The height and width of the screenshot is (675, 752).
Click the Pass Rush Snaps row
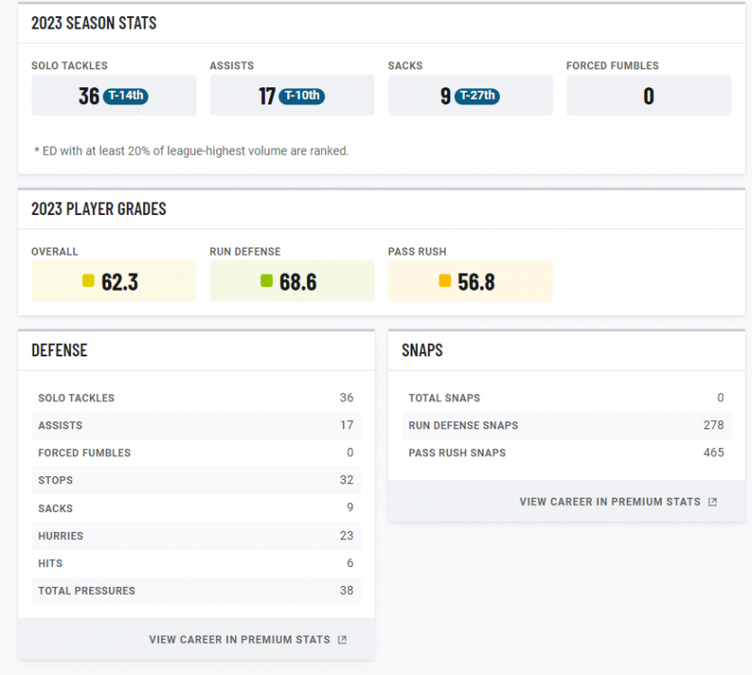coord(566,453)
